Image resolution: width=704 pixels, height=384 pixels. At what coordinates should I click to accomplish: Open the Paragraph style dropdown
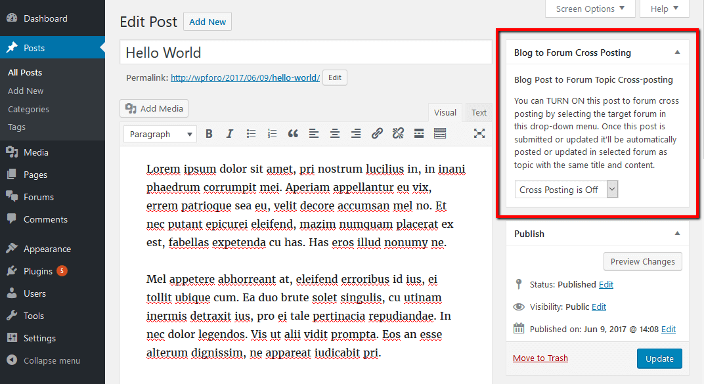pos(160,133)
